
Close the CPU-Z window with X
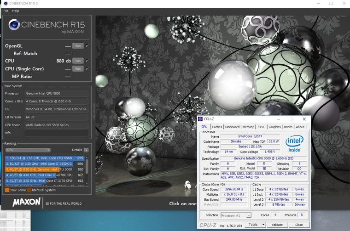pyautogui.click(x=304, y=119)
